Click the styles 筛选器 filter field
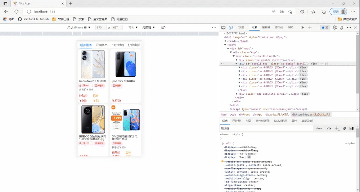Image resolution: width=360 pixels, height=192 pixels. [266, 128]
